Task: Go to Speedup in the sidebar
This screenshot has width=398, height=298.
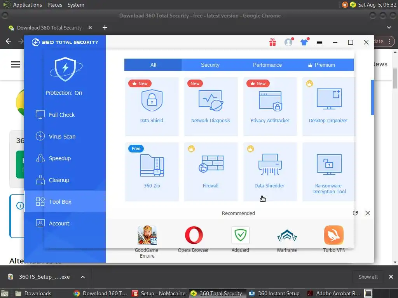Action: coord(65,158)
